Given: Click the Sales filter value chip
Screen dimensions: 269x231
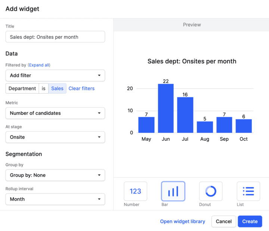Looking at the screenshot, I should 58,88.
